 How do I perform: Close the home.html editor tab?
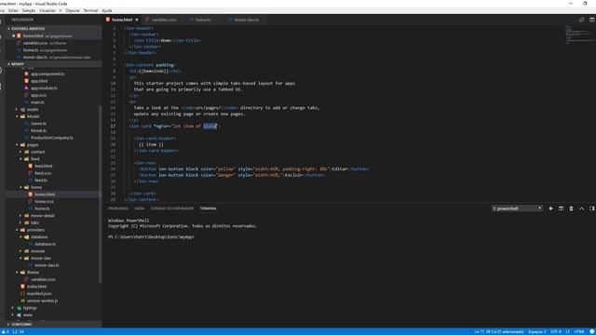(137, 20)
